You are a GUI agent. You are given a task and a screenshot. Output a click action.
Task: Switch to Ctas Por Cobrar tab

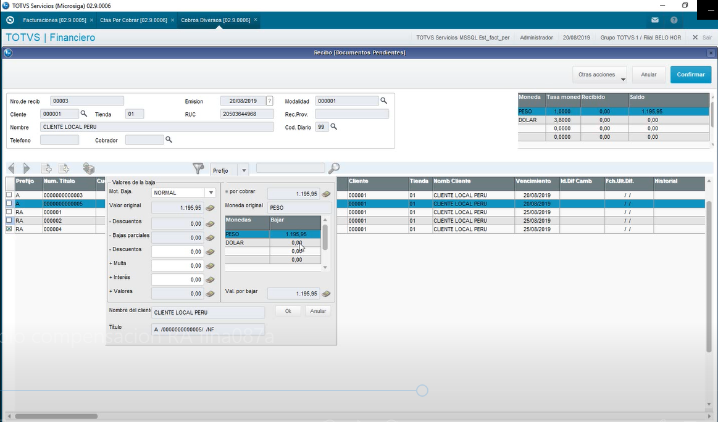[x=134, y=20]
